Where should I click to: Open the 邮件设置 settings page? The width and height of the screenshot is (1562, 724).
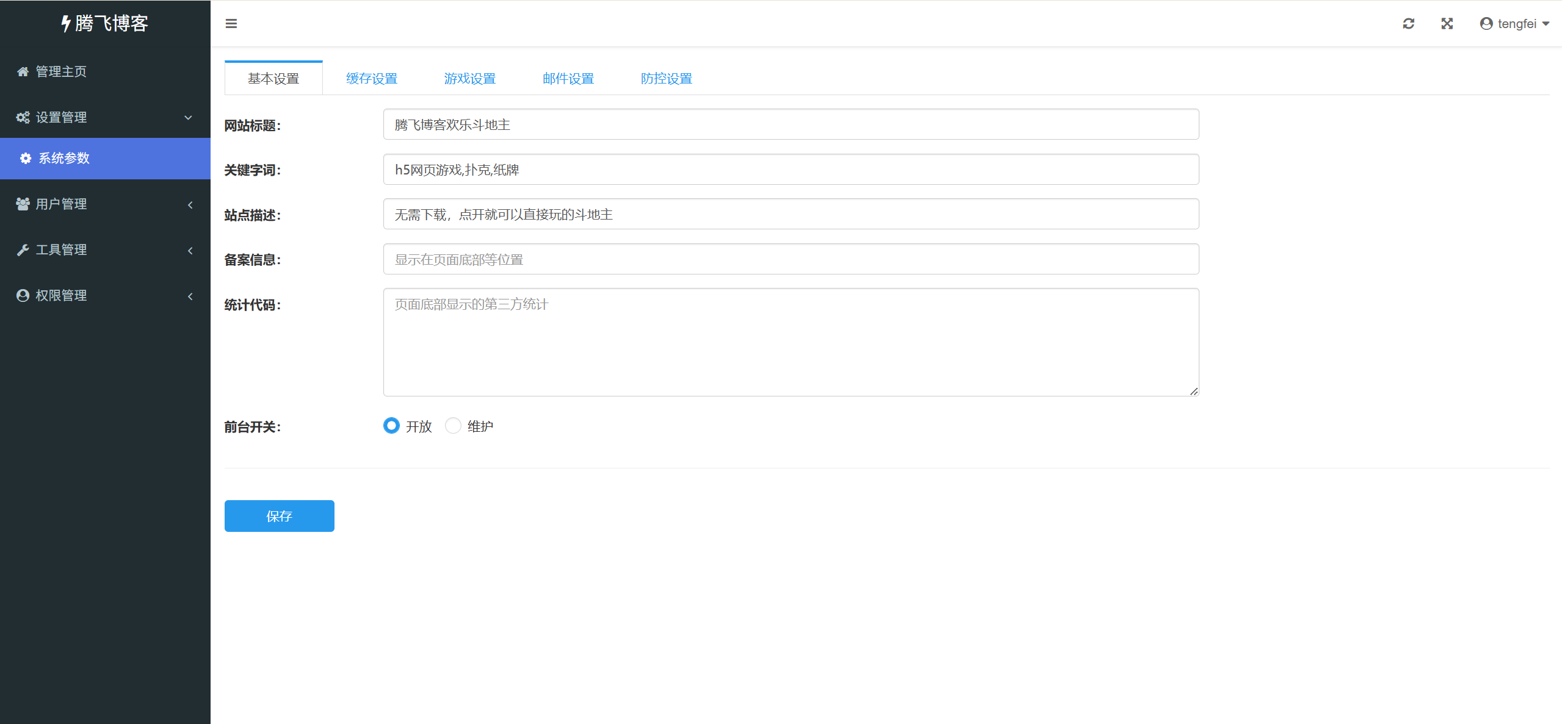[x=568, y=78]
